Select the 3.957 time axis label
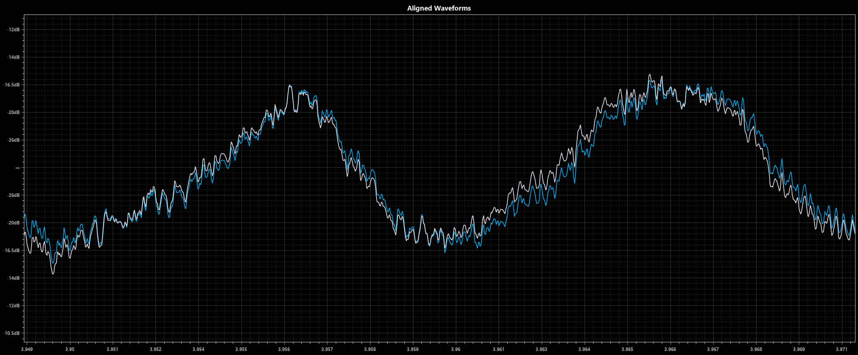 tap(327, 350)
